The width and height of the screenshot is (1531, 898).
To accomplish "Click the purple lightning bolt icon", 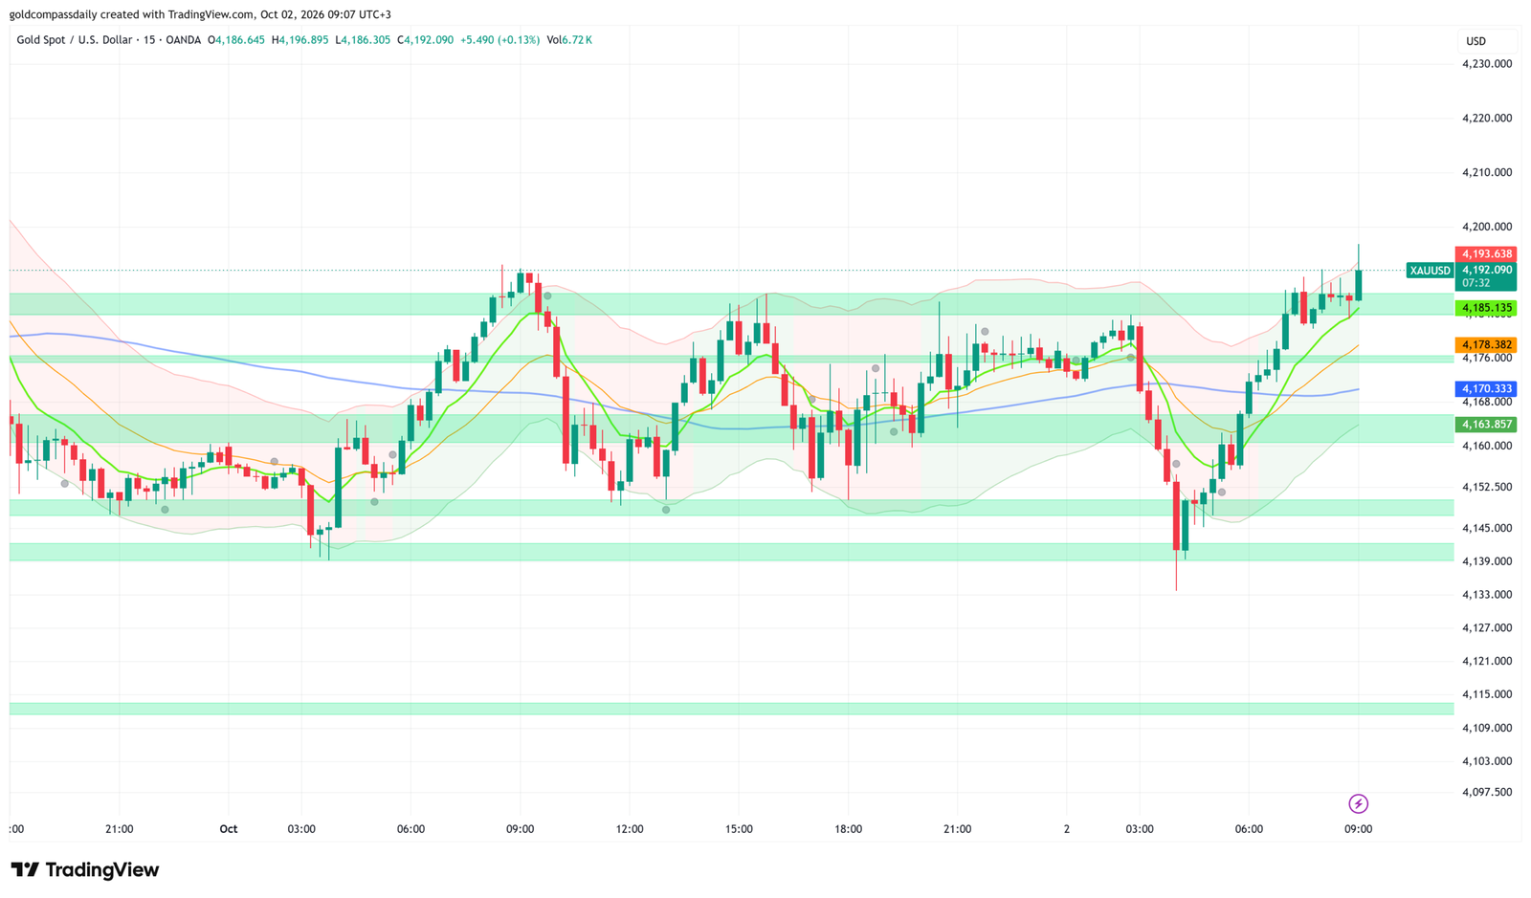I will point(1358,803).
